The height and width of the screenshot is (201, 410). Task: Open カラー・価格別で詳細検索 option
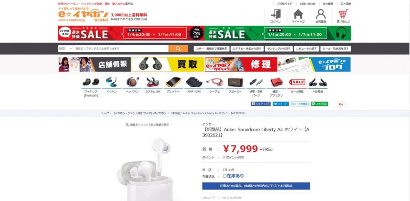pyautogui.click(x=211, y=49)
